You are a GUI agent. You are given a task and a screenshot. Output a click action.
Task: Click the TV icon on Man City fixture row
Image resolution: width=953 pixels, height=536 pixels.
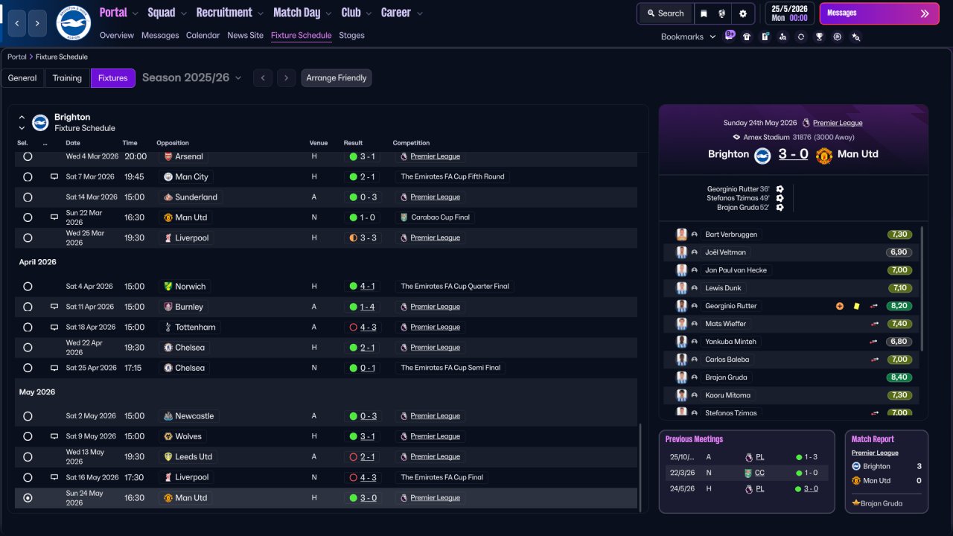(x=54, y=177)
